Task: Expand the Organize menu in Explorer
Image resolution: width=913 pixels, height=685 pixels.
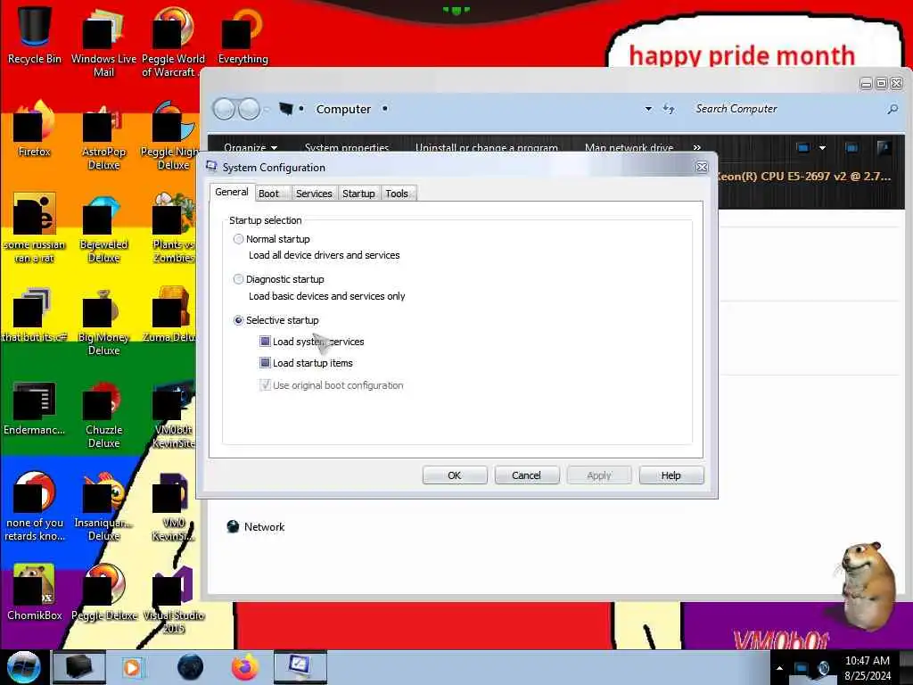Action: coord(251,148)
